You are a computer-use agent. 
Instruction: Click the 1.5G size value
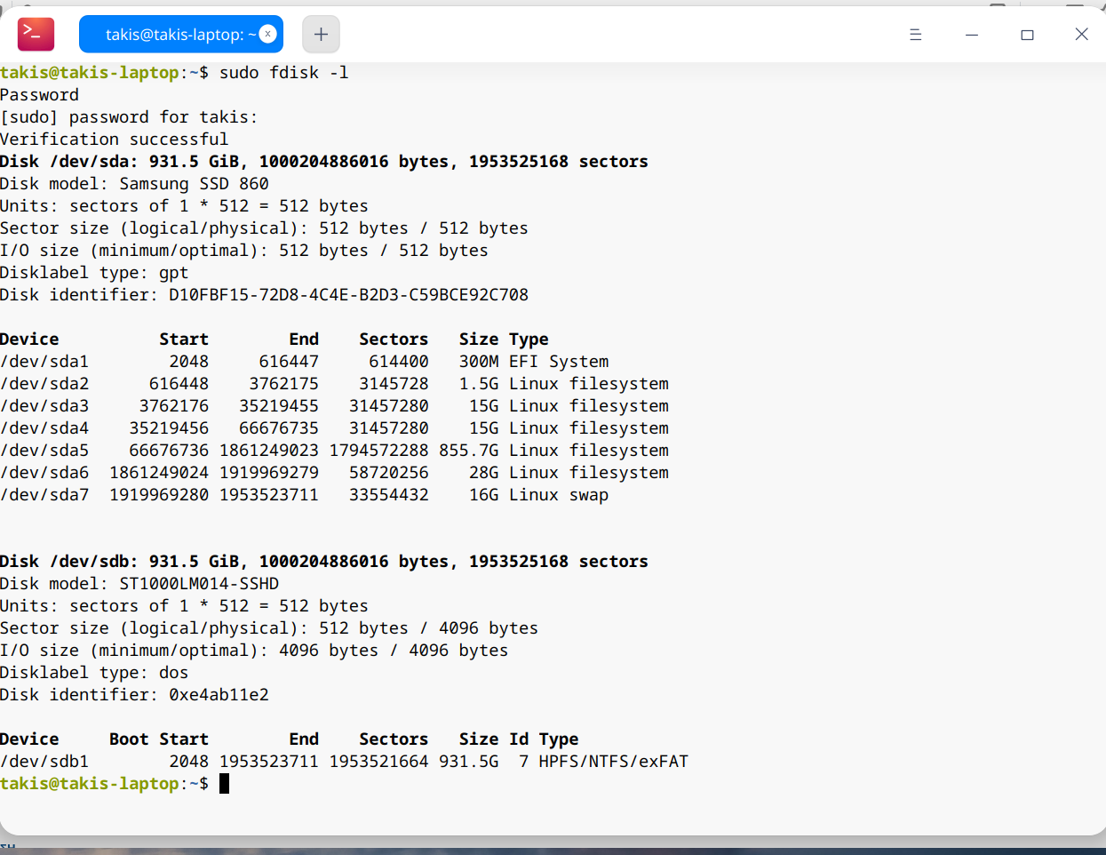(479, 383)
